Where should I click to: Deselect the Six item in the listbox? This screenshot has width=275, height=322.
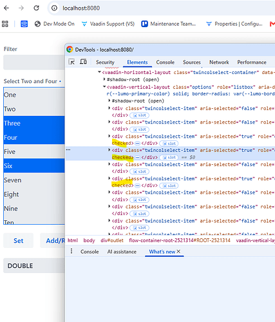pyautogui.click(x=34, y=166)
